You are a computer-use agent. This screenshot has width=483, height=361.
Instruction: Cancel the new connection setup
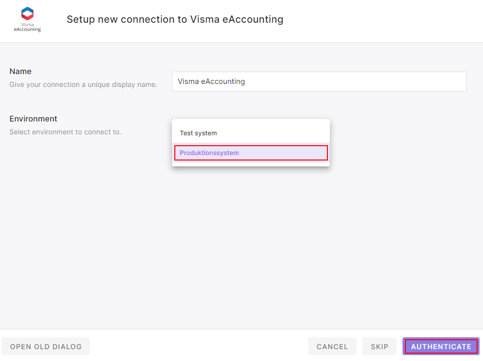pos(332,347)
